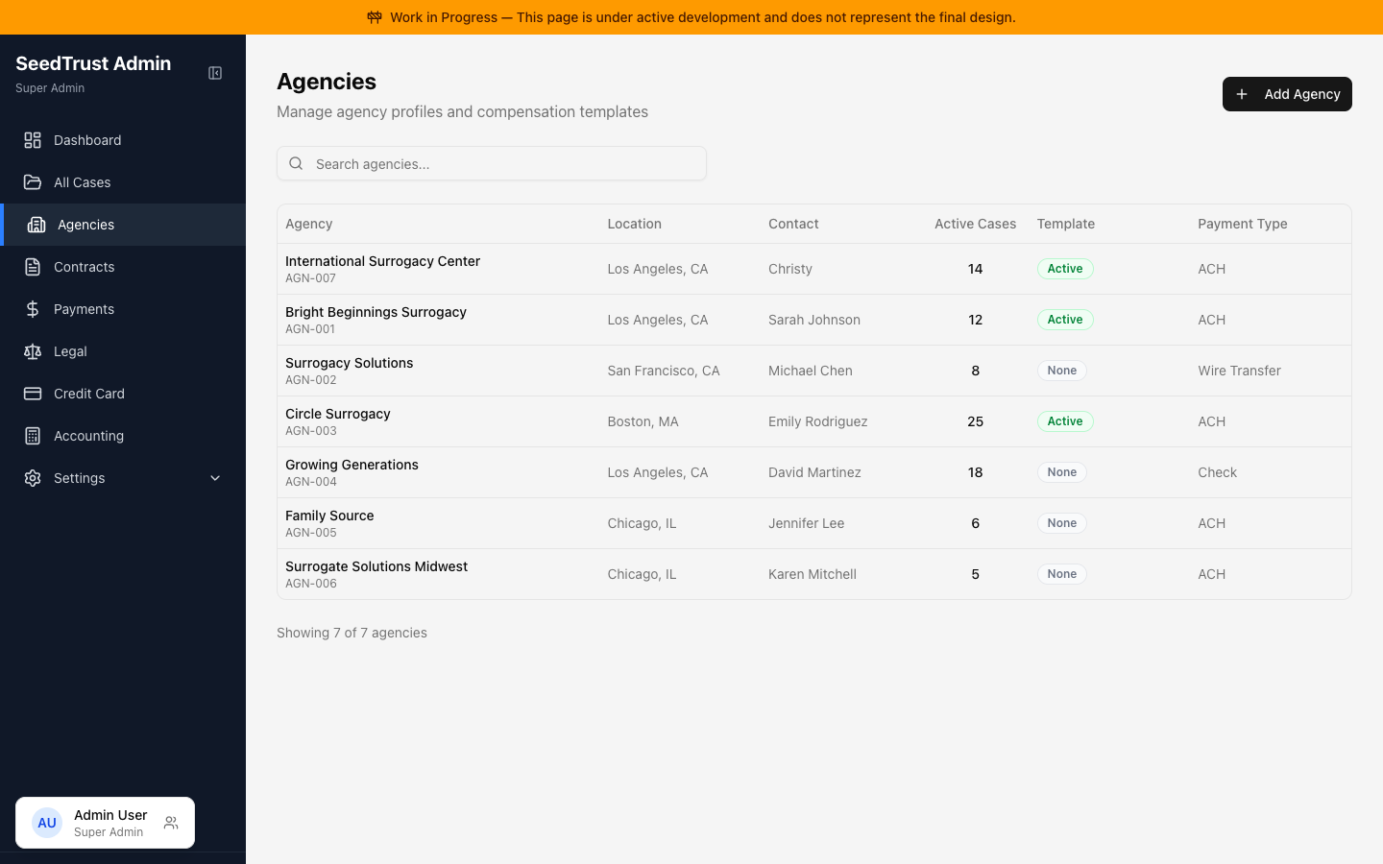Image resolution: width=1383 pixels, height=864 pixels.
Task: Click Active badge for Circle Surrogacy
Action: point(1065,421)
